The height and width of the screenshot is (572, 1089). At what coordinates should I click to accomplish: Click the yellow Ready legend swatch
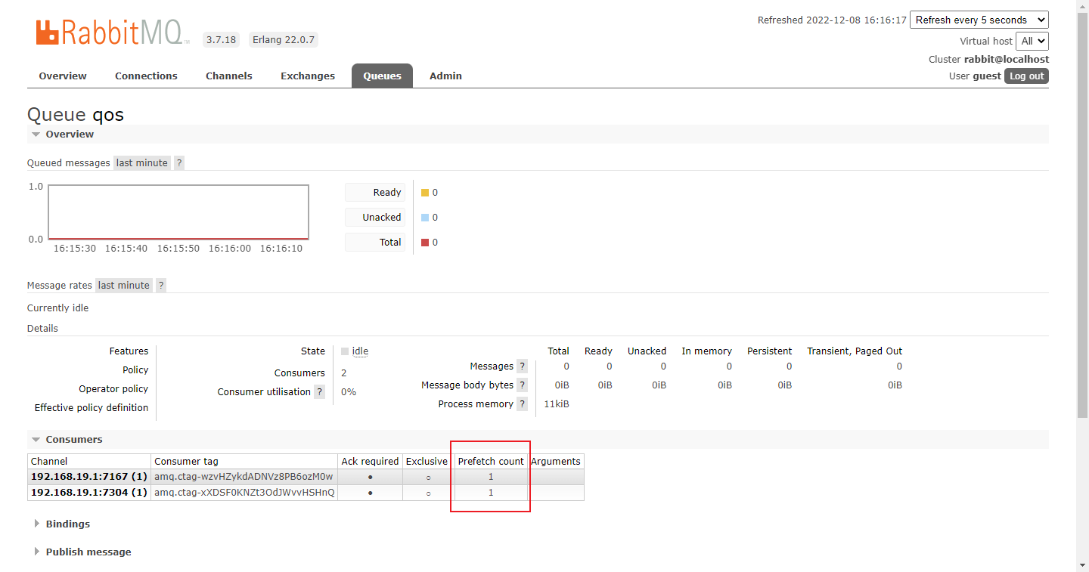pyautogui.click(x=425, y=193)
